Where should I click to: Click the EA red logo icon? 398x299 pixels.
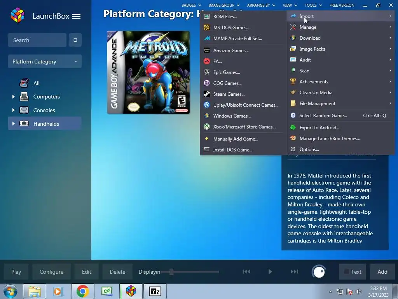tap(207, 61)
